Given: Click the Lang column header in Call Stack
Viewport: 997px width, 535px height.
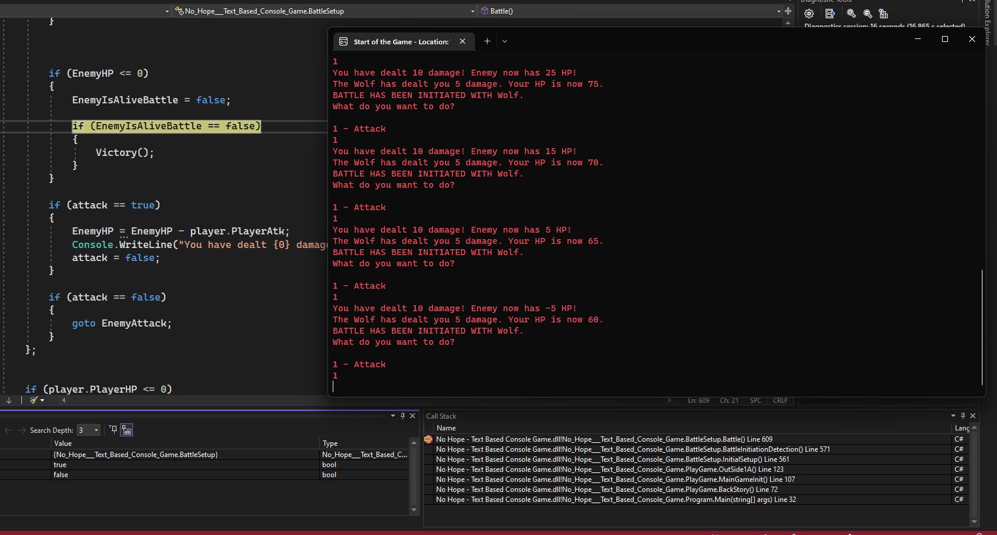Looking at the screenshot, I should (x=961, y=428).
